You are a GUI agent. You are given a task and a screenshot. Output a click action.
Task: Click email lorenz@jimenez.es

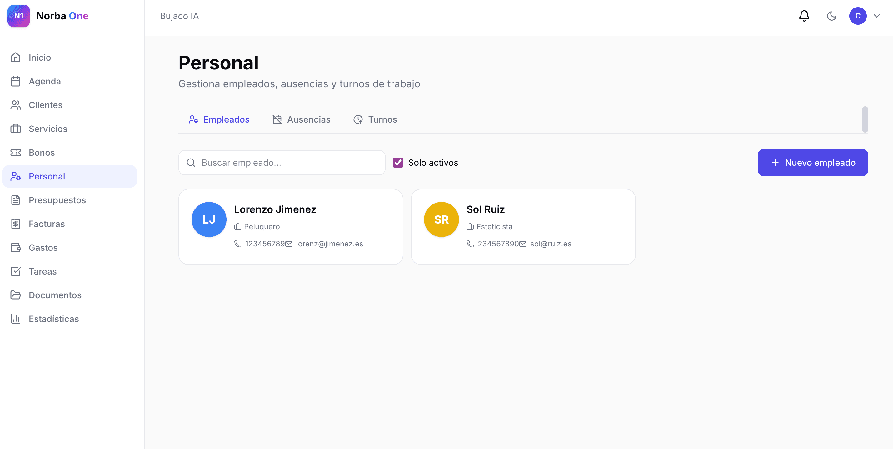click(329, 244)
